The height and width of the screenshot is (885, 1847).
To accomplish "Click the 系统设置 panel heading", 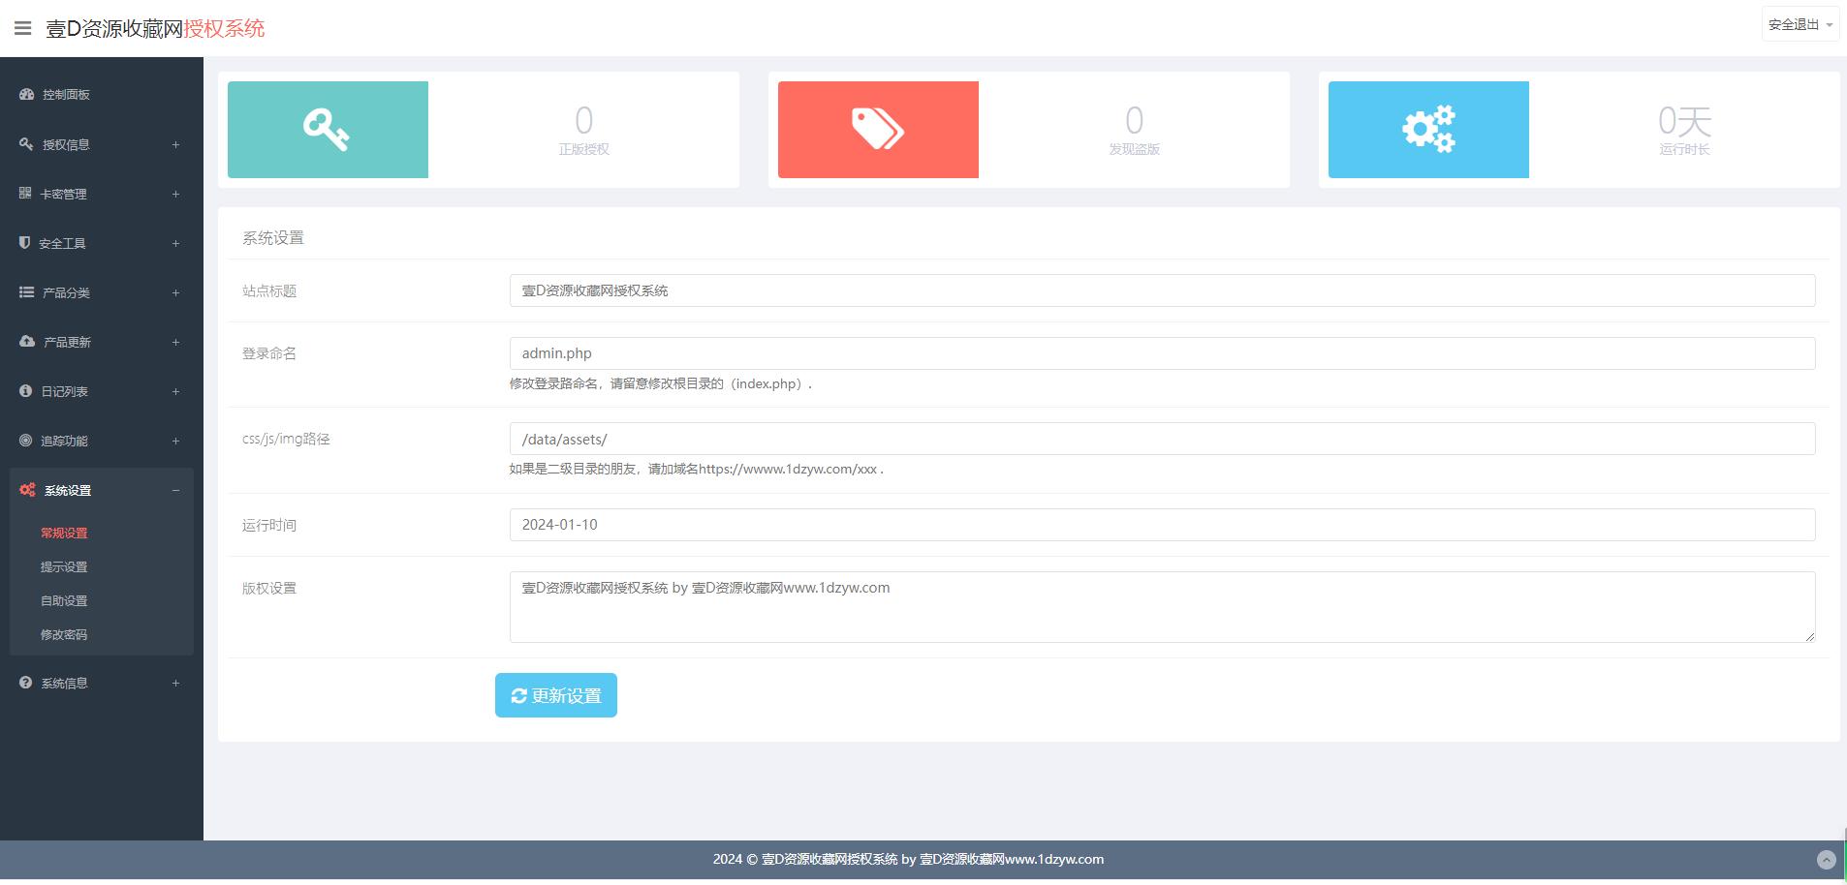I will pyautogui.click(x=273, y=237).
